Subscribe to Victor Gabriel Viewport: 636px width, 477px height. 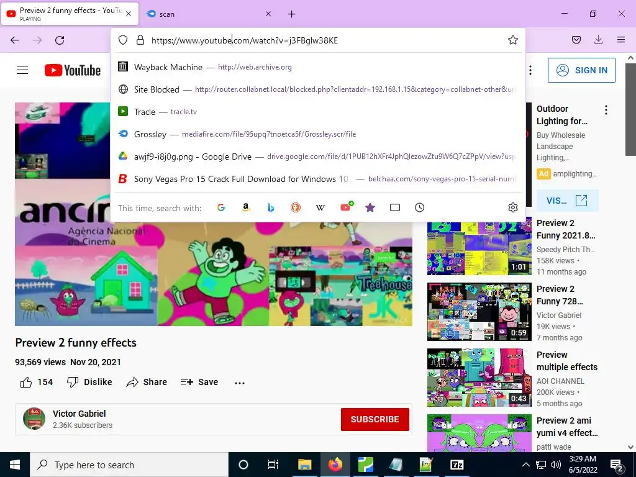click(375, 419)
